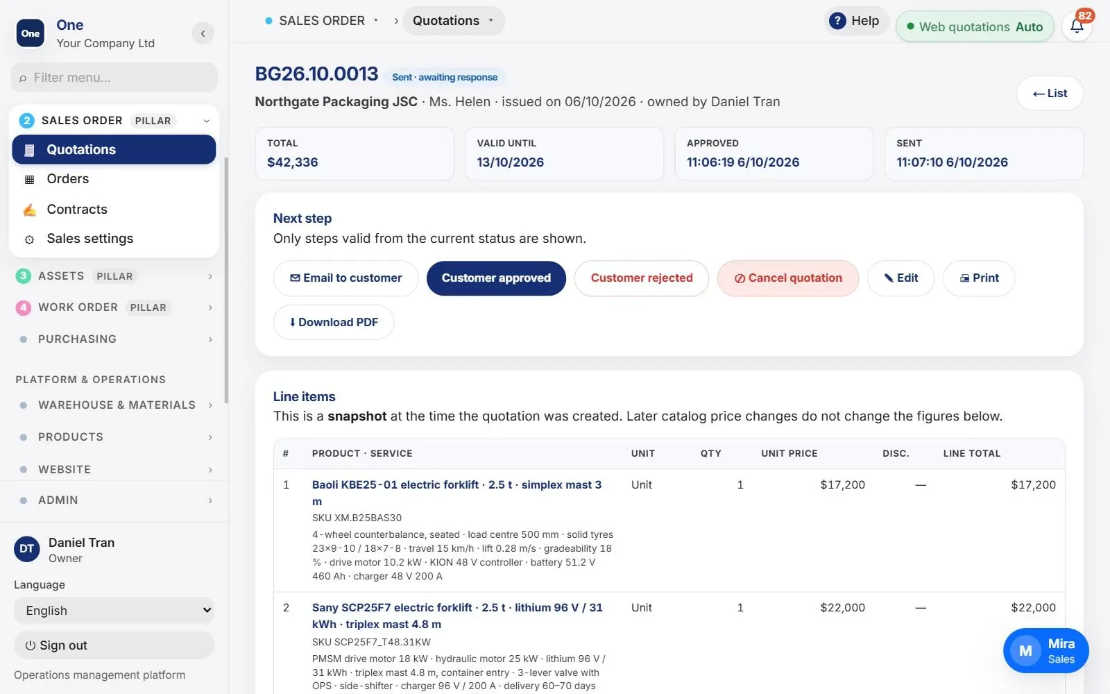Collapse sidebar with the chevron button
Viewport: 1110px width, 694px height.
(203, 33)
